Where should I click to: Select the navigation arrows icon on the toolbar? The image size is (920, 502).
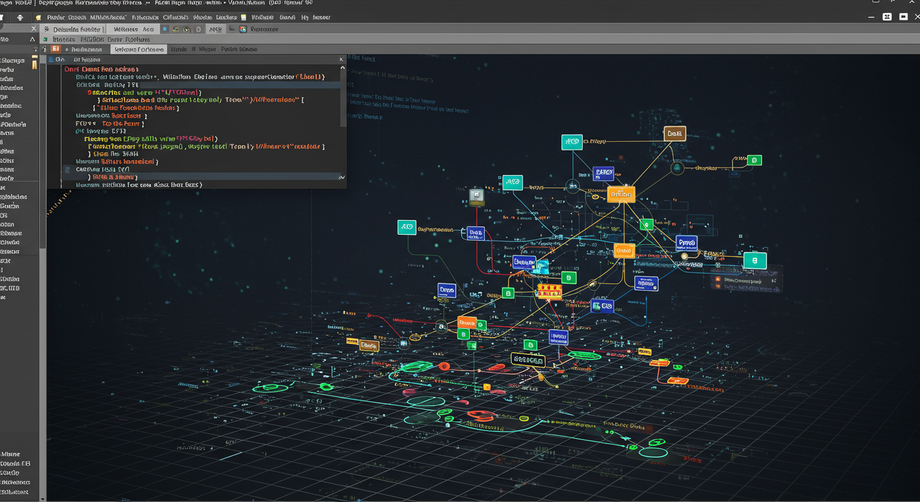[21, 17]
